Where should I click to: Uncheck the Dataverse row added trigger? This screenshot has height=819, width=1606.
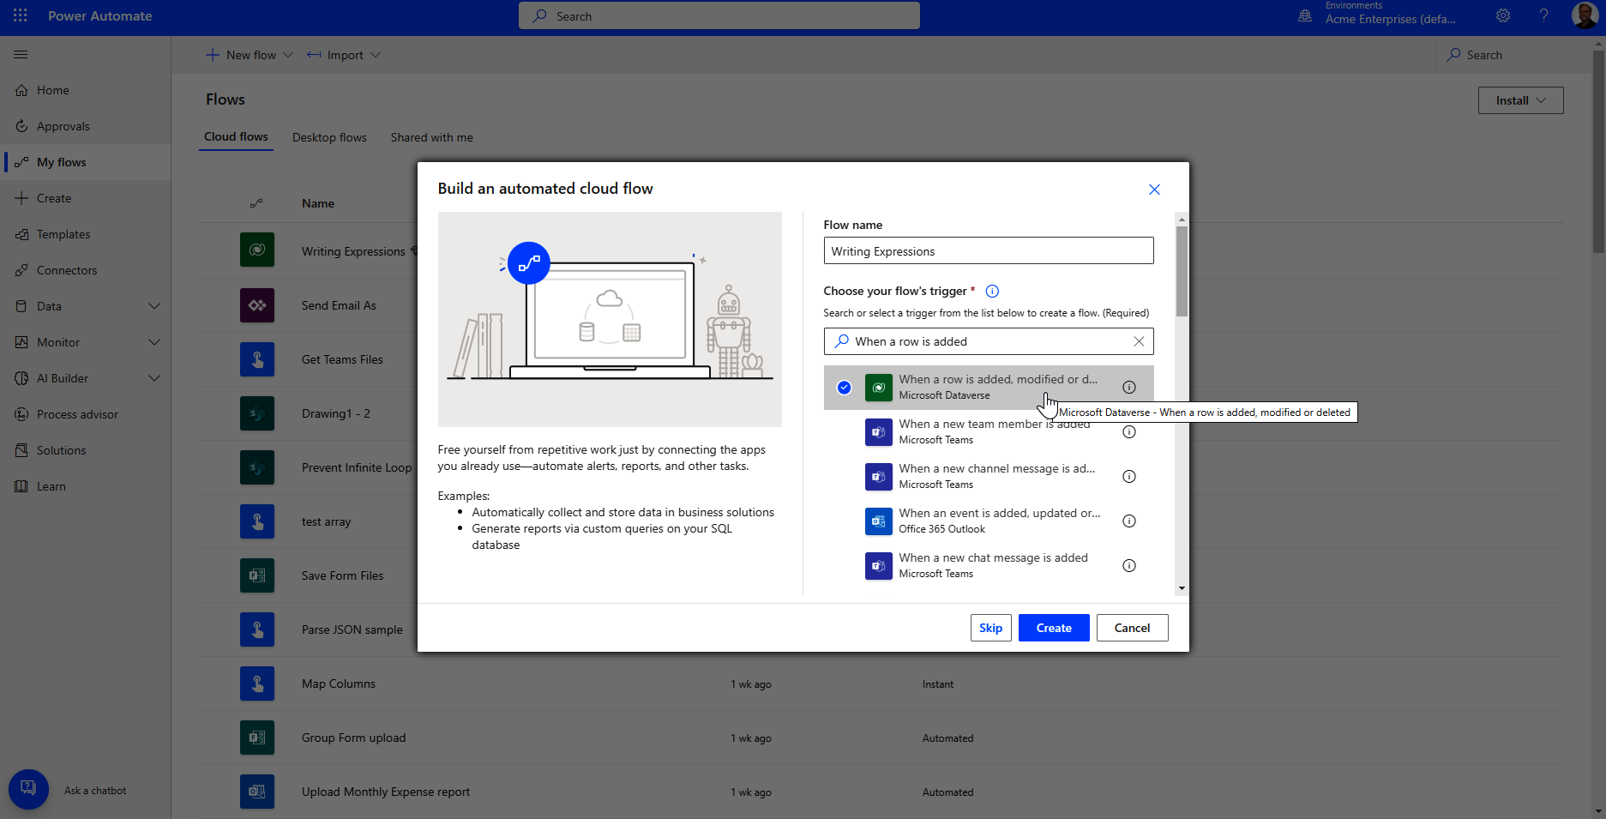coord(845,387)
